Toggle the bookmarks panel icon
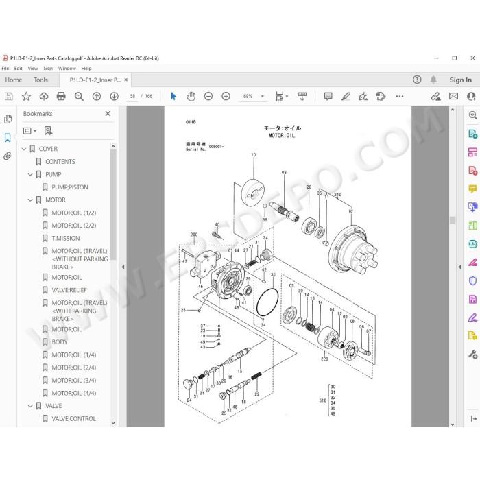 click(x=8, y=138)
